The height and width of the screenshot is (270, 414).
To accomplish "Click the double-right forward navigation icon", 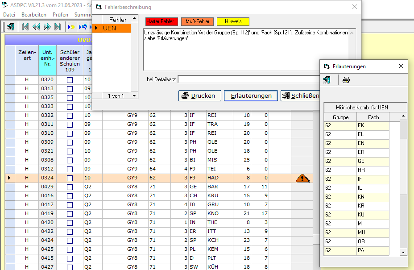I will click(x=47, y=27).
